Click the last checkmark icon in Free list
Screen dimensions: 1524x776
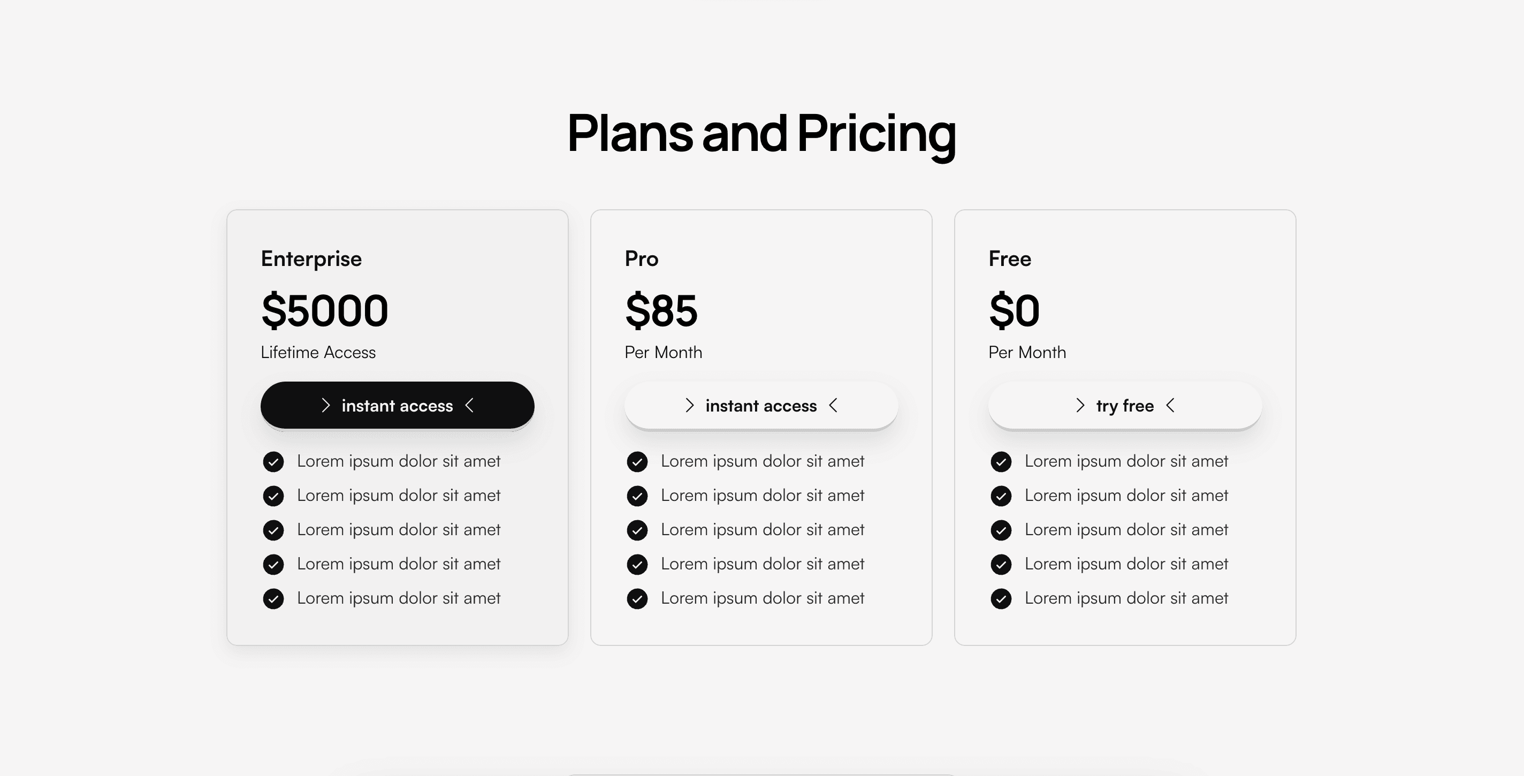pyautogui.click(x=1001, y=598)
